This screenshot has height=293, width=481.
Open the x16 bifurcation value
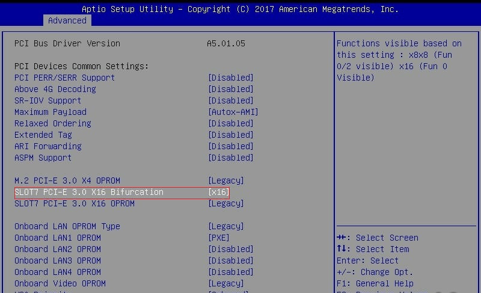[x=218, y=192]
